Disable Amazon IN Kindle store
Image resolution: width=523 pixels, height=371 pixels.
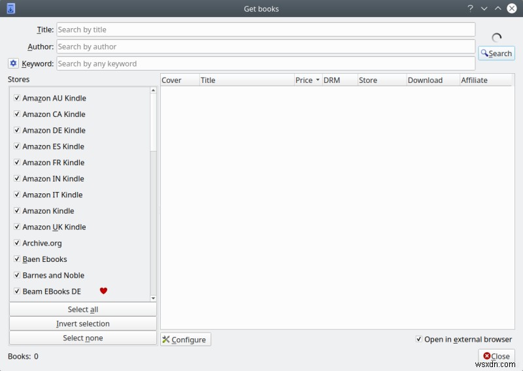17,178
